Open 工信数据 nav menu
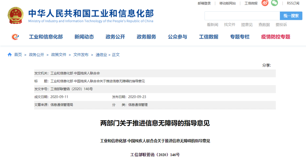The image size is (306, 163). click(x=209, y=37)
